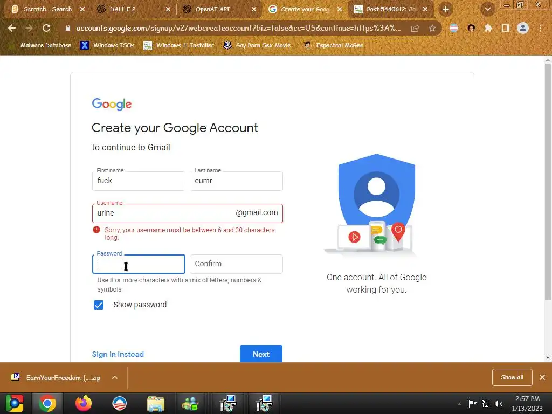Open File Explorer from the taskbar
This screenshot has width=552, height=414.
pos(156,403)
